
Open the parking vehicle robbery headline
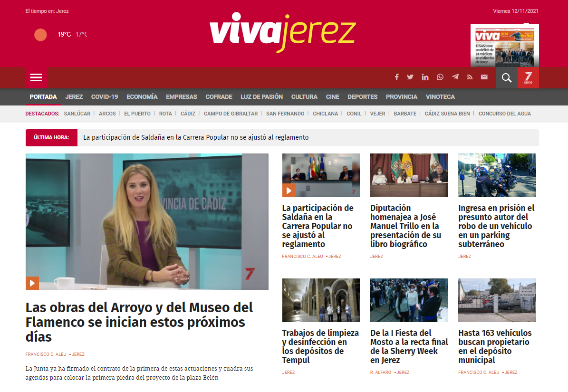[496, 226]
